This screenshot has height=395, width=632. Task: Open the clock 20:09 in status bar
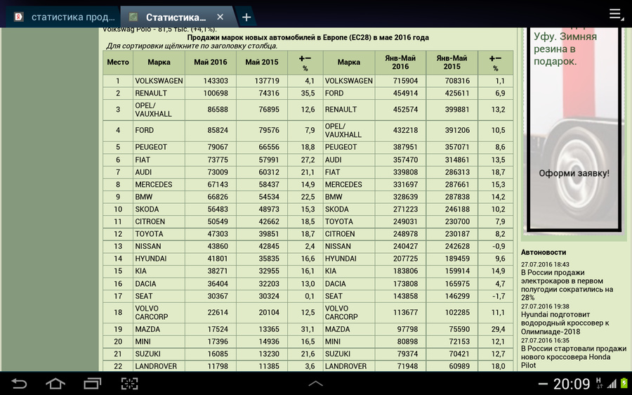click(571, 384)
